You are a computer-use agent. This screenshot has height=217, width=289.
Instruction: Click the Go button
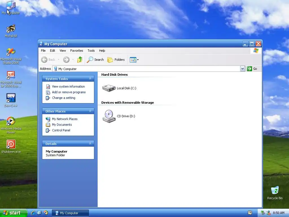(252, 69)
